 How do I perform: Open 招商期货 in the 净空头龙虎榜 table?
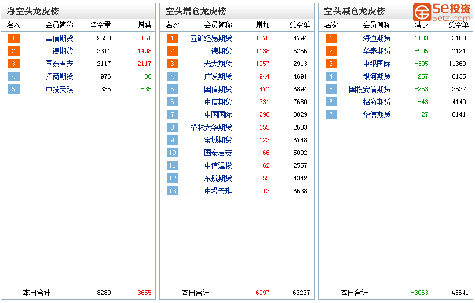[x=59, y=76]
